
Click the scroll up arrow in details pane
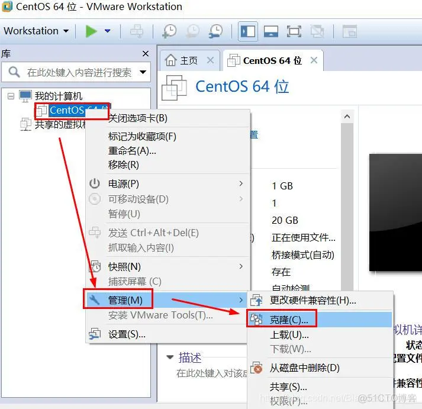347,117
